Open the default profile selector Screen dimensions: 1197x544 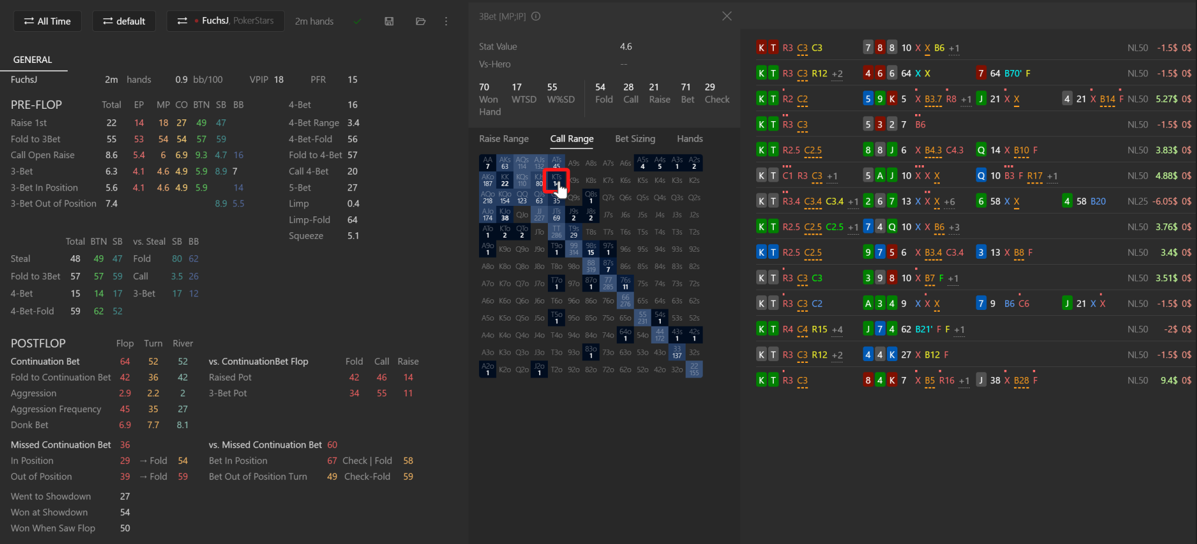[124, 21]
